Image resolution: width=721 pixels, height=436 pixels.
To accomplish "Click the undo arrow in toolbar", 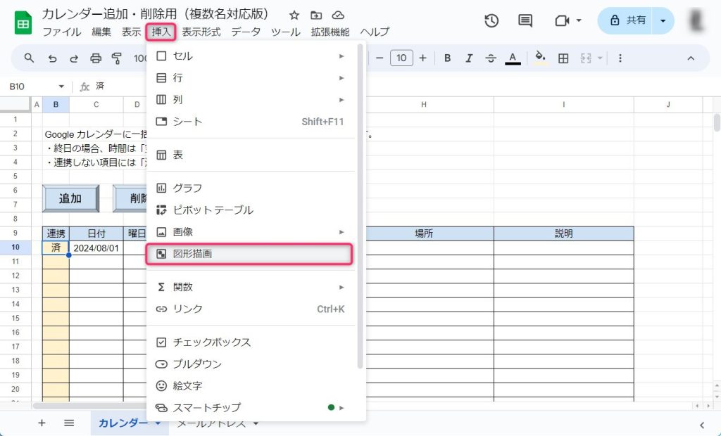I will 52,58.
